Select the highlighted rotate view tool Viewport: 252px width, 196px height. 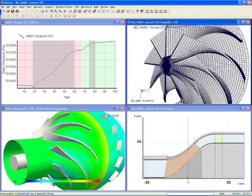click(51, 11)
